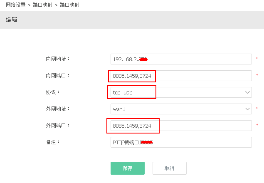Viewport: 264px width, 183px height.
Task: Click the last 端口映射 breadcrumb item
Action: (69, 5)
